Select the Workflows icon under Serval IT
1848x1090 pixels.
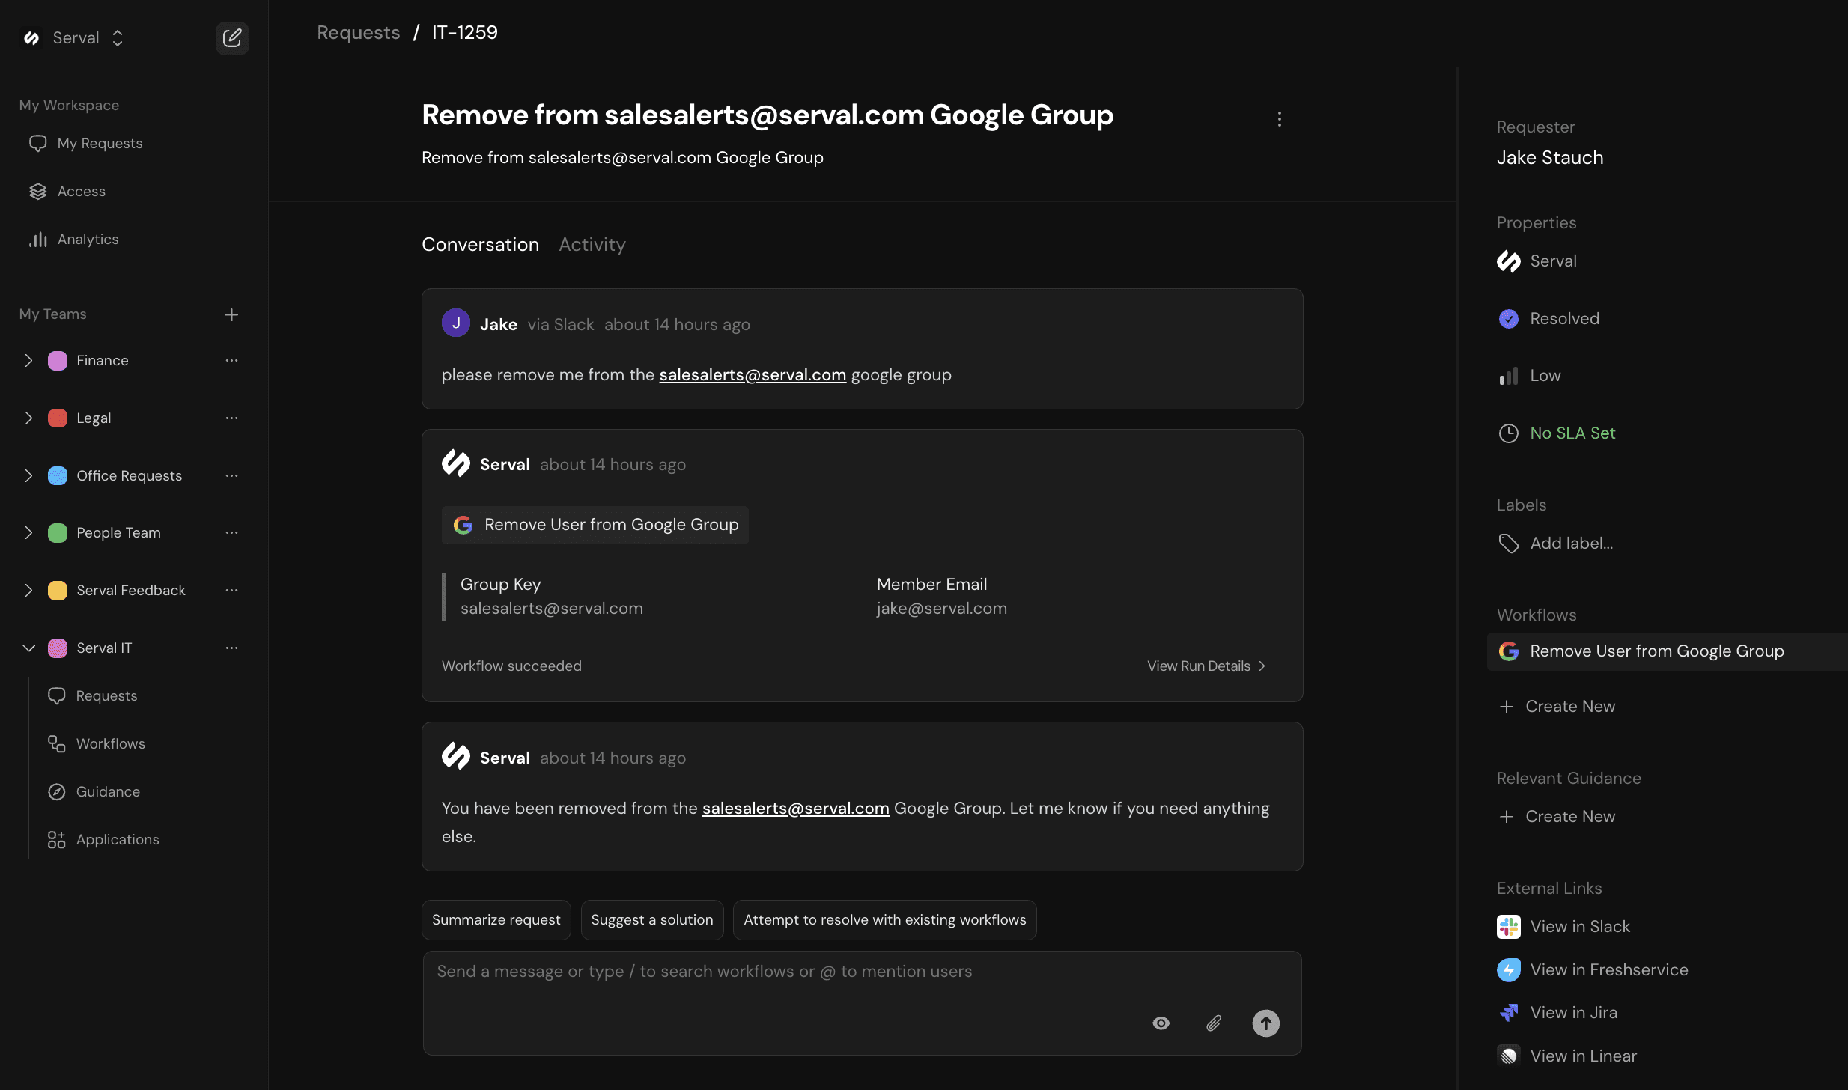[x=56, y=743]
